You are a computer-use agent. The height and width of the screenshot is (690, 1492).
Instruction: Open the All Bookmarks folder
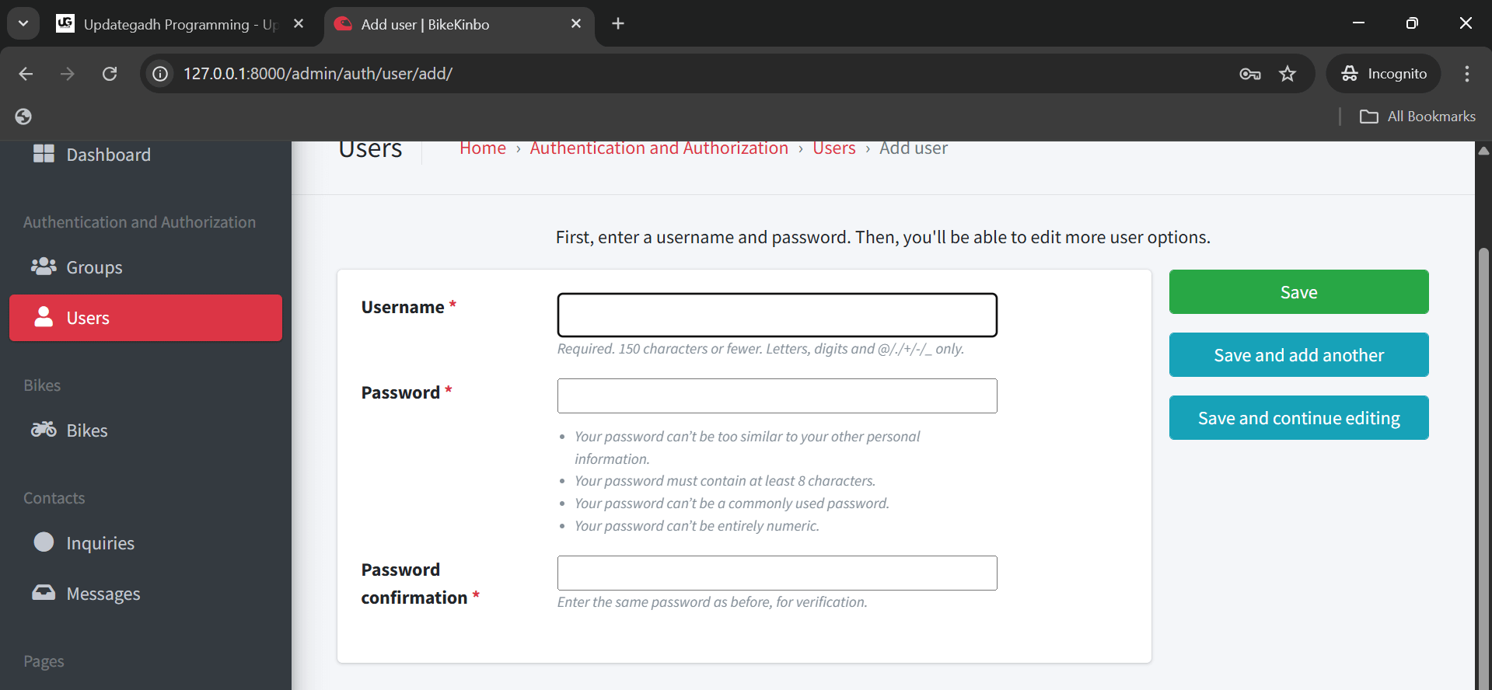pyautogui.click(x=1417, y=117)
